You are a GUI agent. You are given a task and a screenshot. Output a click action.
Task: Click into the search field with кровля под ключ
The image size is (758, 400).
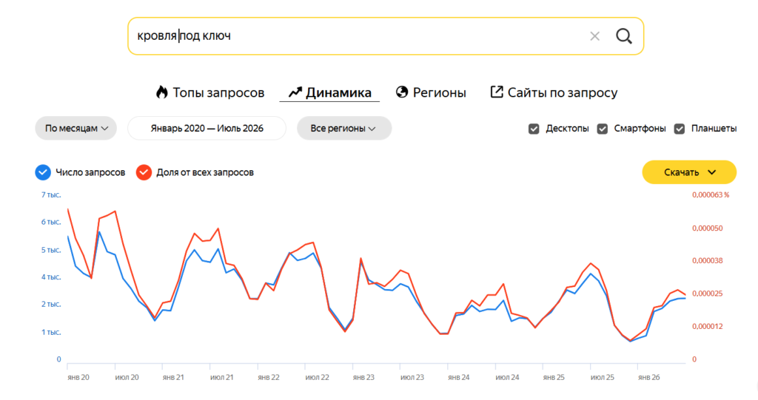tap(358, 36)
